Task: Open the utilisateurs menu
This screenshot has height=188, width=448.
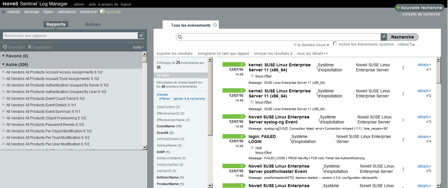Action: [x=67, y=12]
